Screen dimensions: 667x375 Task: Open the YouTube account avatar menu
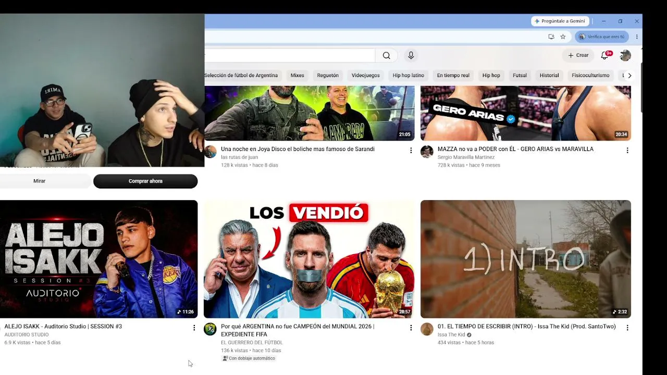coord(625,55)
